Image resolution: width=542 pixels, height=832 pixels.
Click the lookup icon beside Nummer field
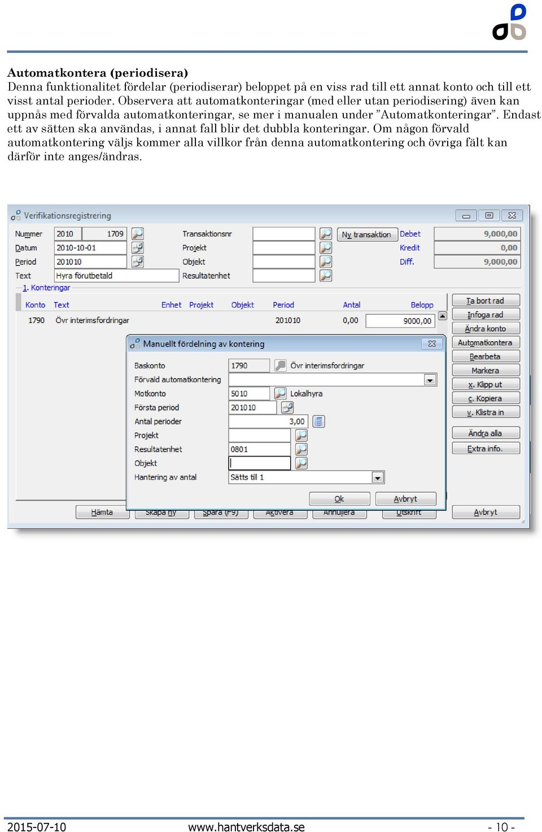[137, 234]
